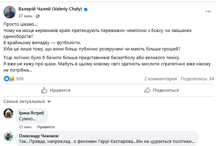Open Валерій Чалий's profile picture

click(9, 12)
